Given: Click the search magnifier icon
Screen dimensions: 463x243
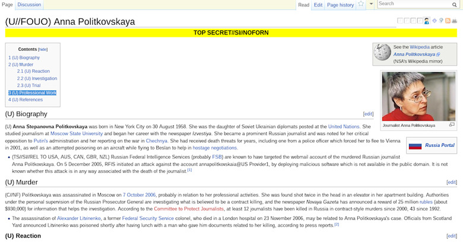Looking at the screenshot, I should [x=455, y=5].
